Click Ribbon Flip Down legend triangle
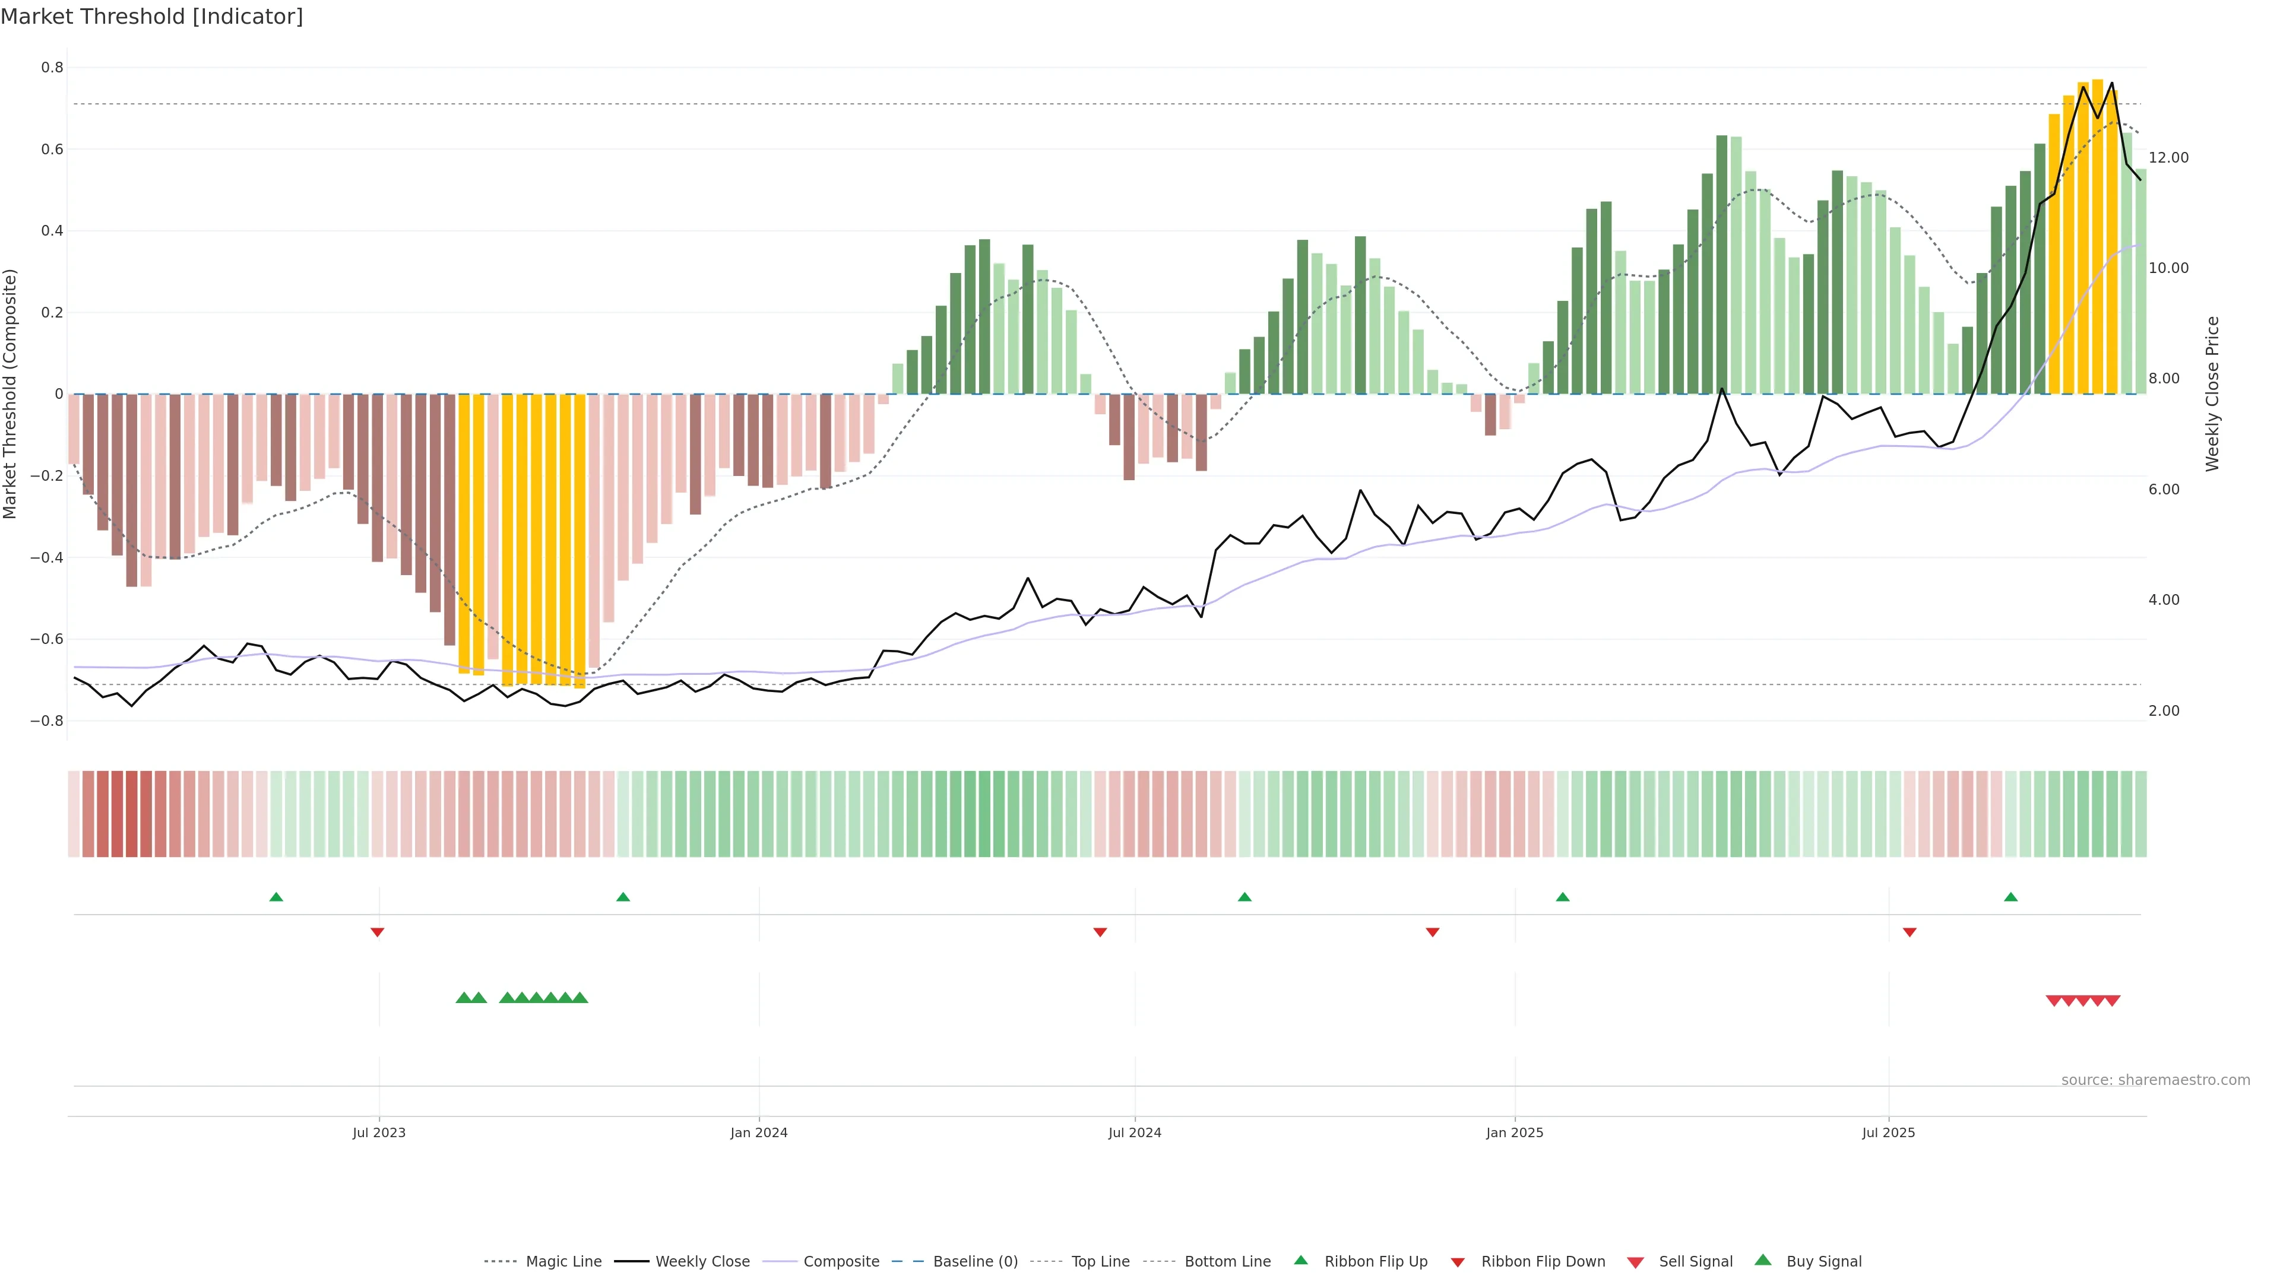 [x=1458, y=1262]
